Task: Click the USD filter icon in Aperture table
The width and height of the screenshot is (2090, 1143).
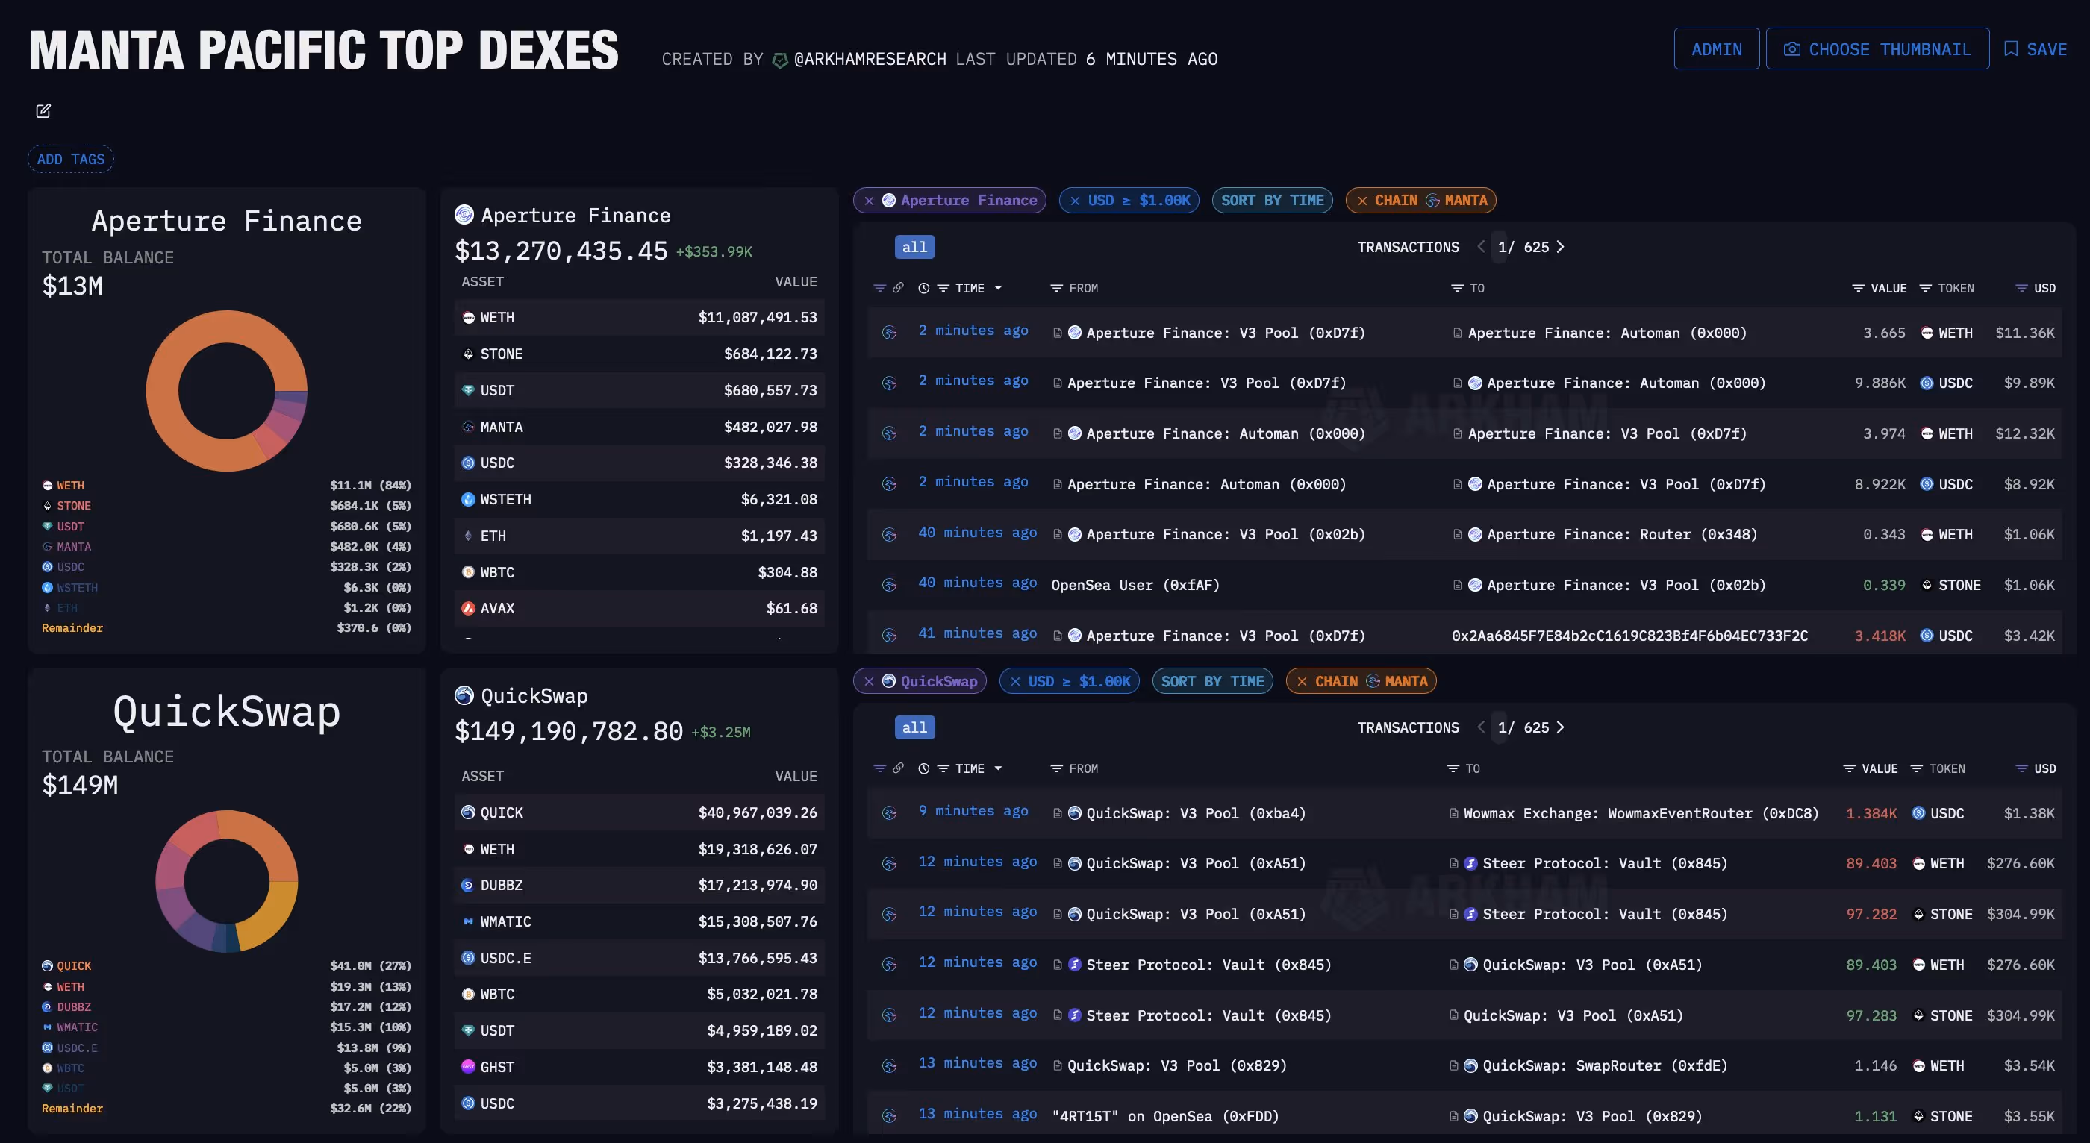Action: point(2021,289)
